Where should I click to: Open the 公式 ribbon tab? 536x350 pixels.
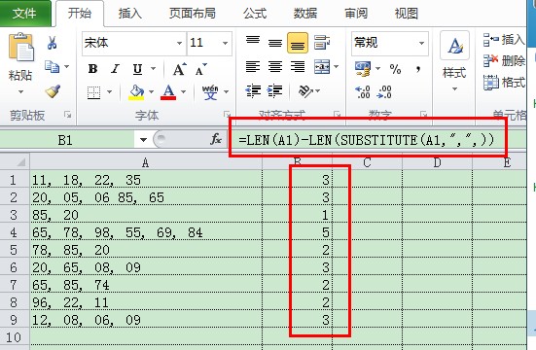click(255, 14)
